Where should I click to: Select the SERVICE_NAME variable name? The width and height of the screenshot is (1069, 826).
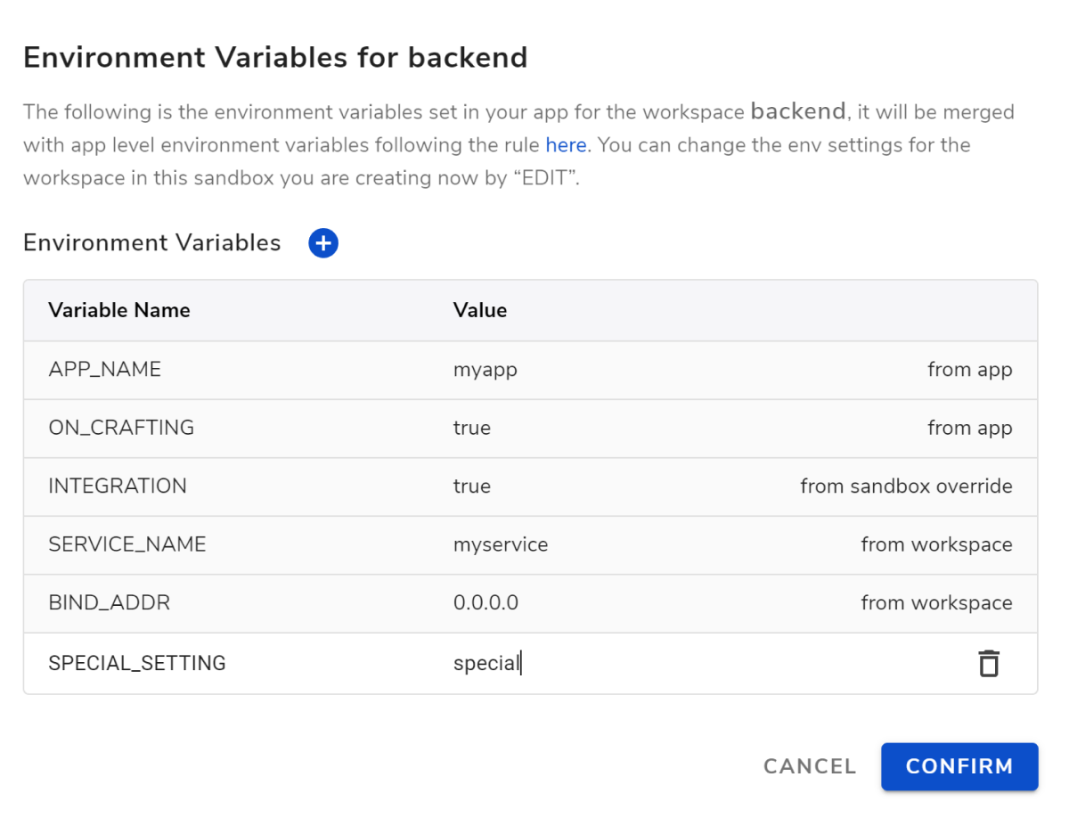pos(127,544)
